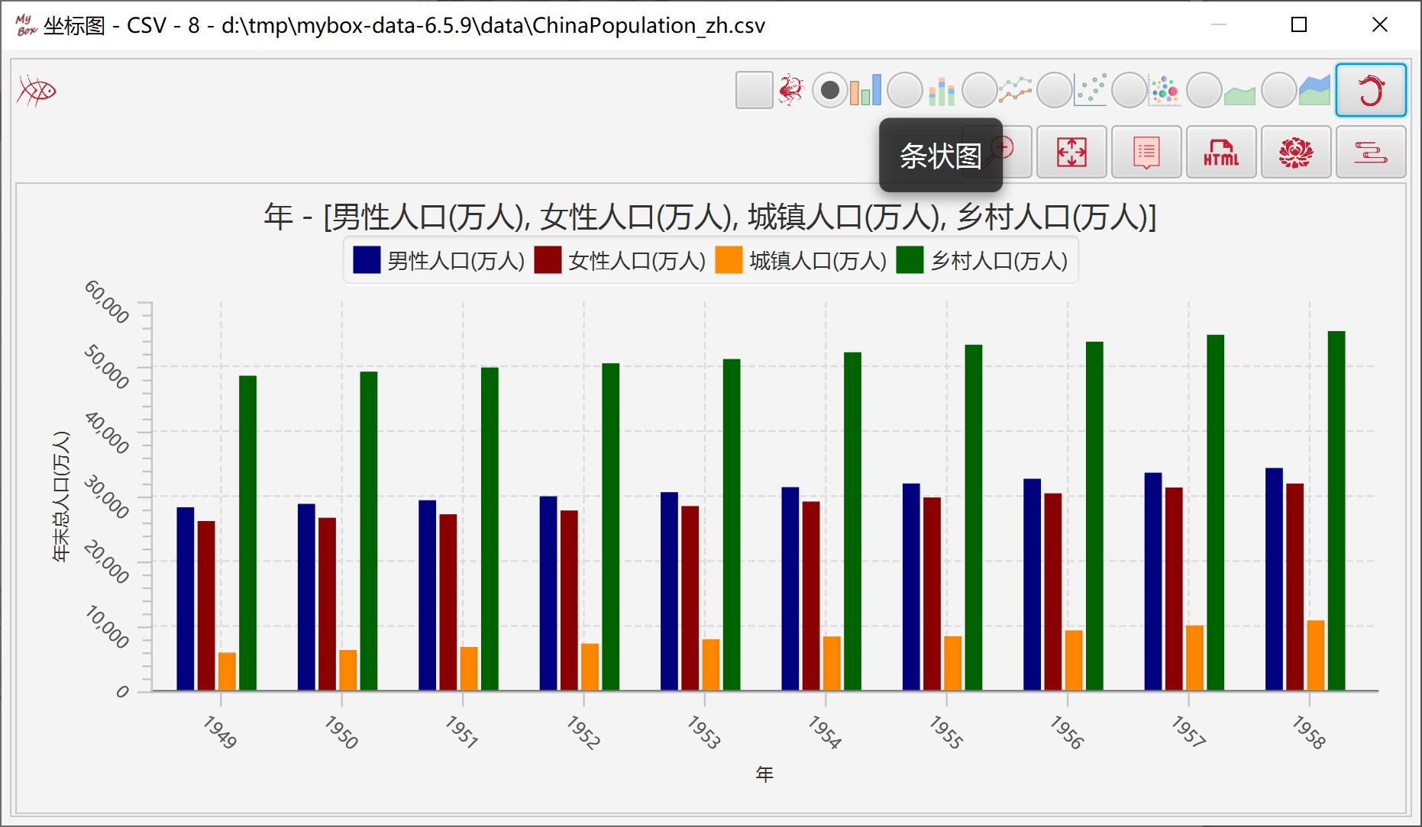Select the stacked area chart radio button

point(1279,91)
